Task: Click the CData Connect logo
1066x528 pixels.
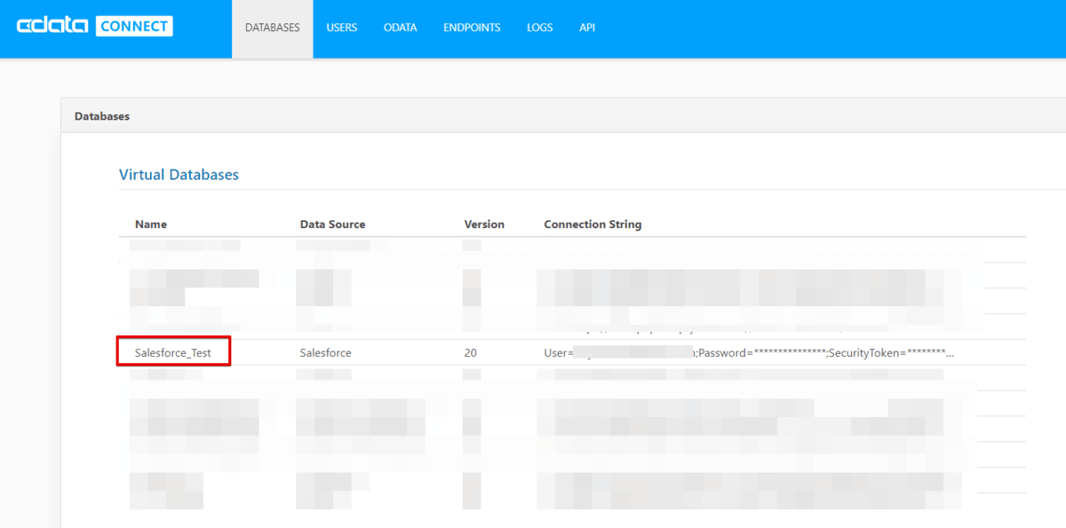Action: tap(94, 27)
